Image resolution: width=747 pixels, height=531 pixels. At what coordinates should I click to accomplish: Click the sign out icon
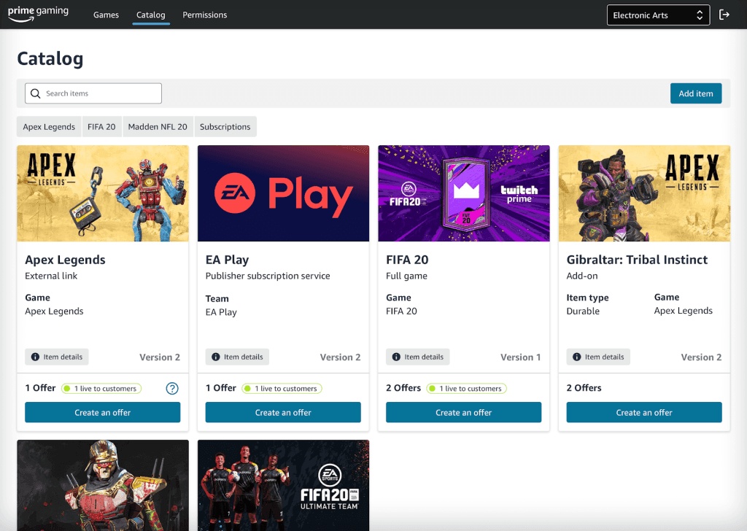(x=724, y=15)
